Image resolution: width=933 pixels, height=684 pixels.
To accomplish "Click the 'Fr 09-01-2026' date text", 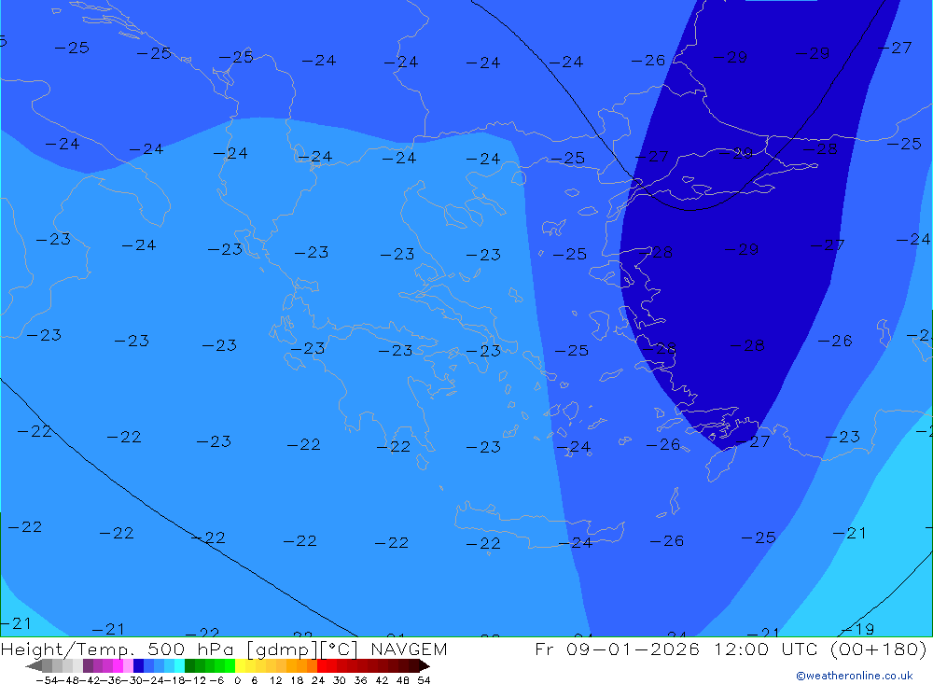I will 617,649.
